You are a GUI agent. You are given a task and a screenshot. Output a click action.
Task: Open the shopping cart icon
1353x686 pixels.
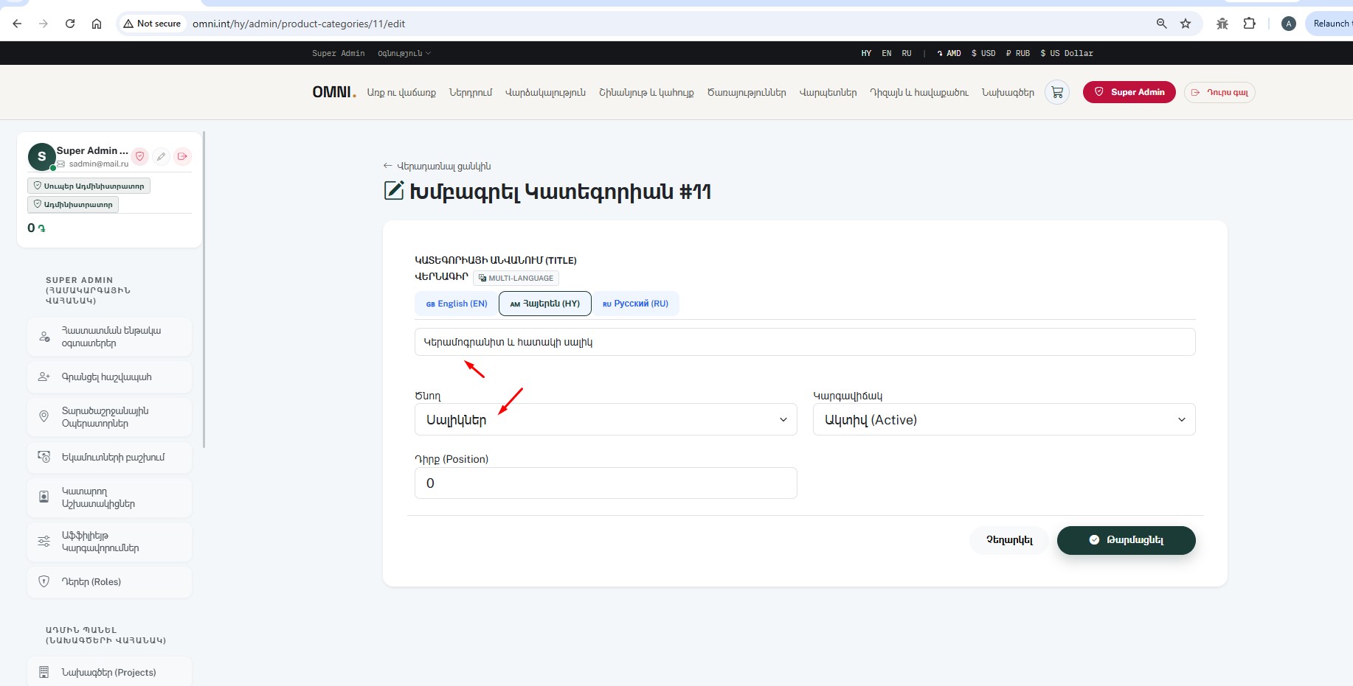point(1057,92)
